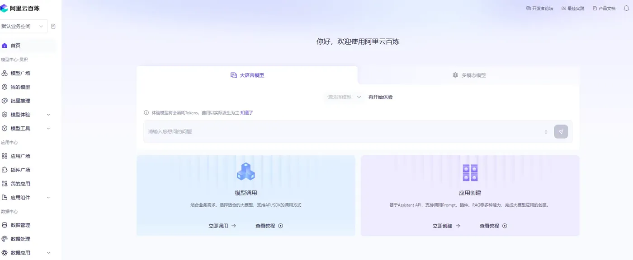
Task: Click the play icon next to 模型调用 查看教程
Action: [281, 226]
